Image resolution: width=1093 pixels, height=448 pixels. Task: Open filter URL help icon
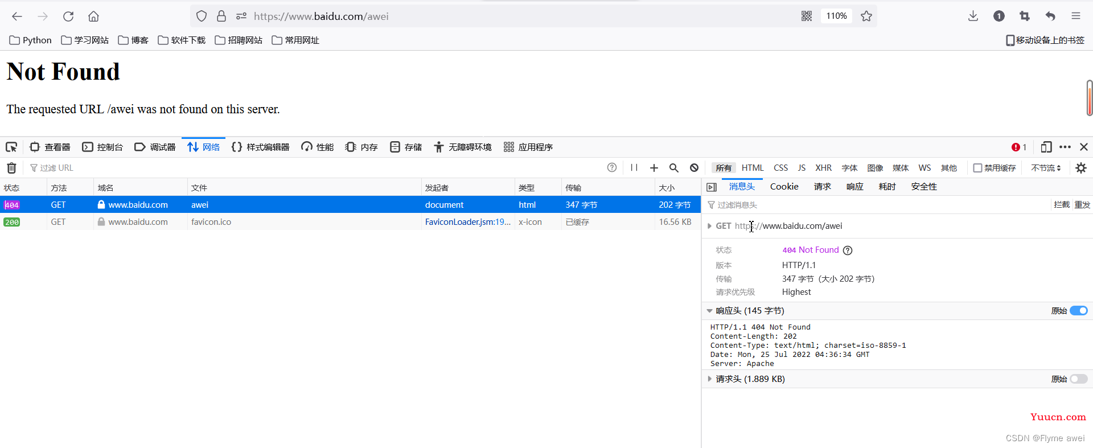tap(612, 168)
